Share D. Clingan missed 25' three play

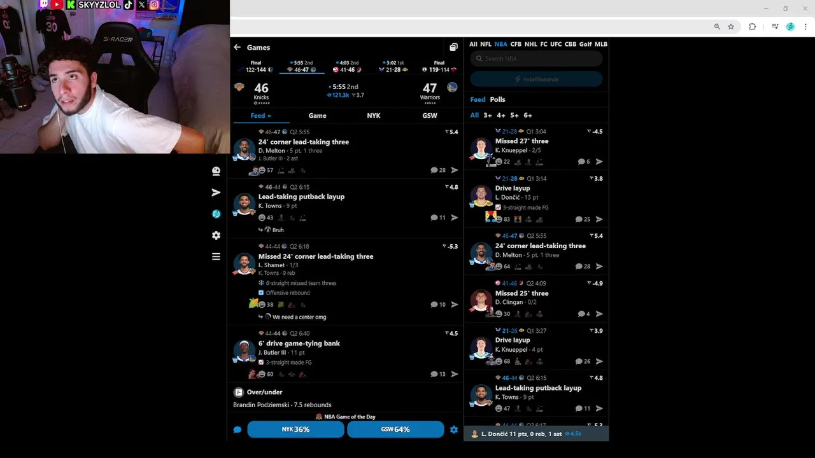[x=599, y=314]
